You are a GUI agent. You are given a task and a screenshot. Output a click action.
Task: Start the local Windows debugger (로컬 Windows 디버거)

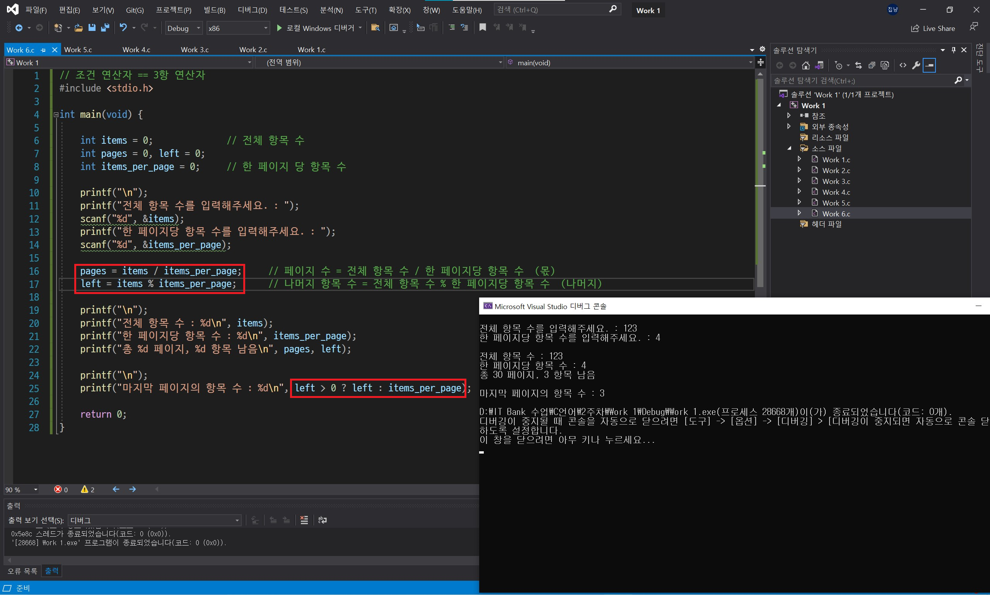point(316,28)
